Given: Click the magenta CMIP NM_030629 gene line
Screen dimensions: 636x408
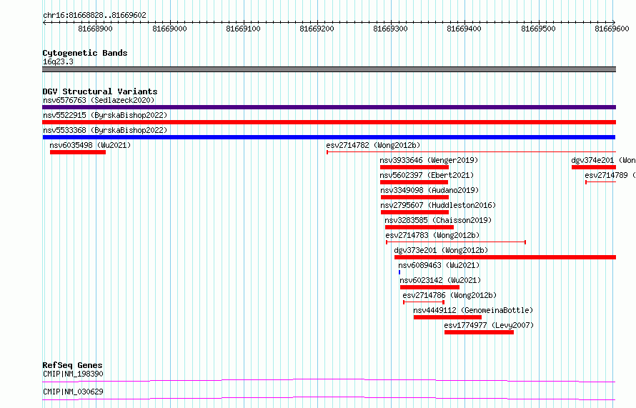Looking at the screenshot, I should [329, 398].
